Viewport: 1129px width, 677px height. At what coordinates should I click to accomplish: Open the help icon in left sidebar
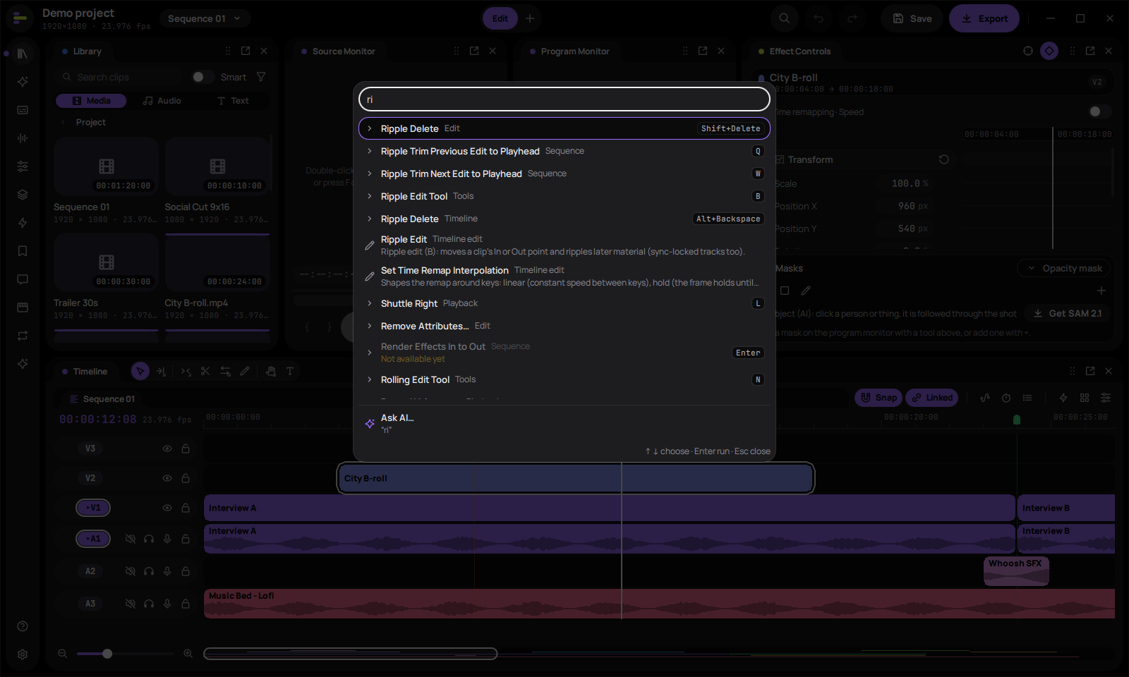pyautogui.click(x=23, y=626)
